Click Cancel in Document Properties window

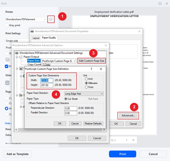[x=133, y=124]
